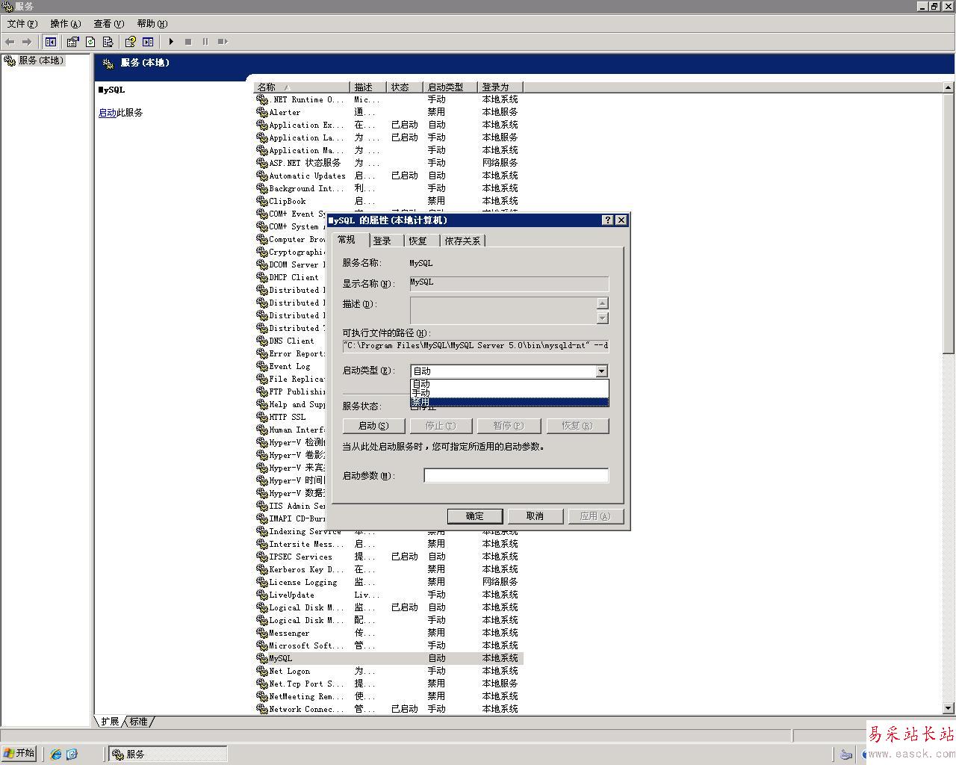
Task: Click the 启动 link under MySQL description
Action: (107, 113)
